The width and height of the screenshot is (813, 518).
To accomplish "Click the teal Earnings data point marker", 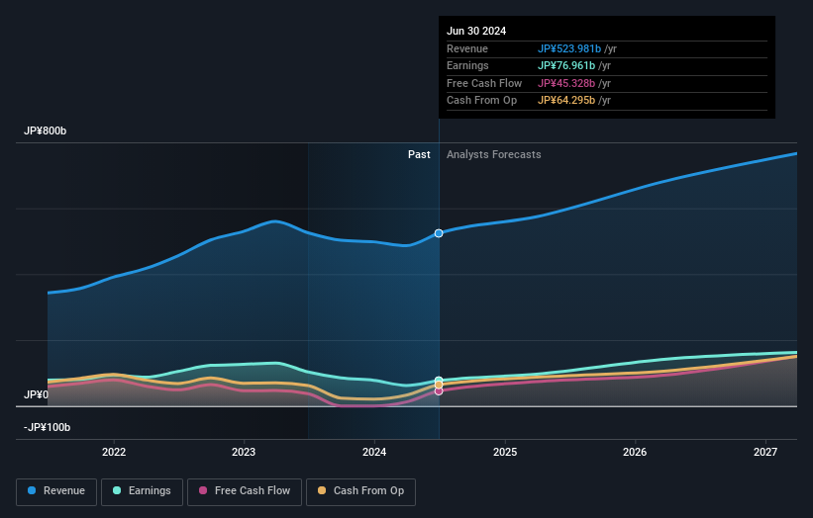I will point(439,381).
